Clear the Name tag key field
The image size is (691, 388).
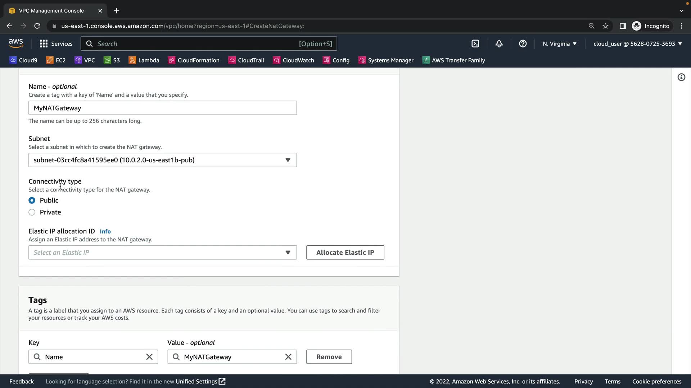[149, 357]
